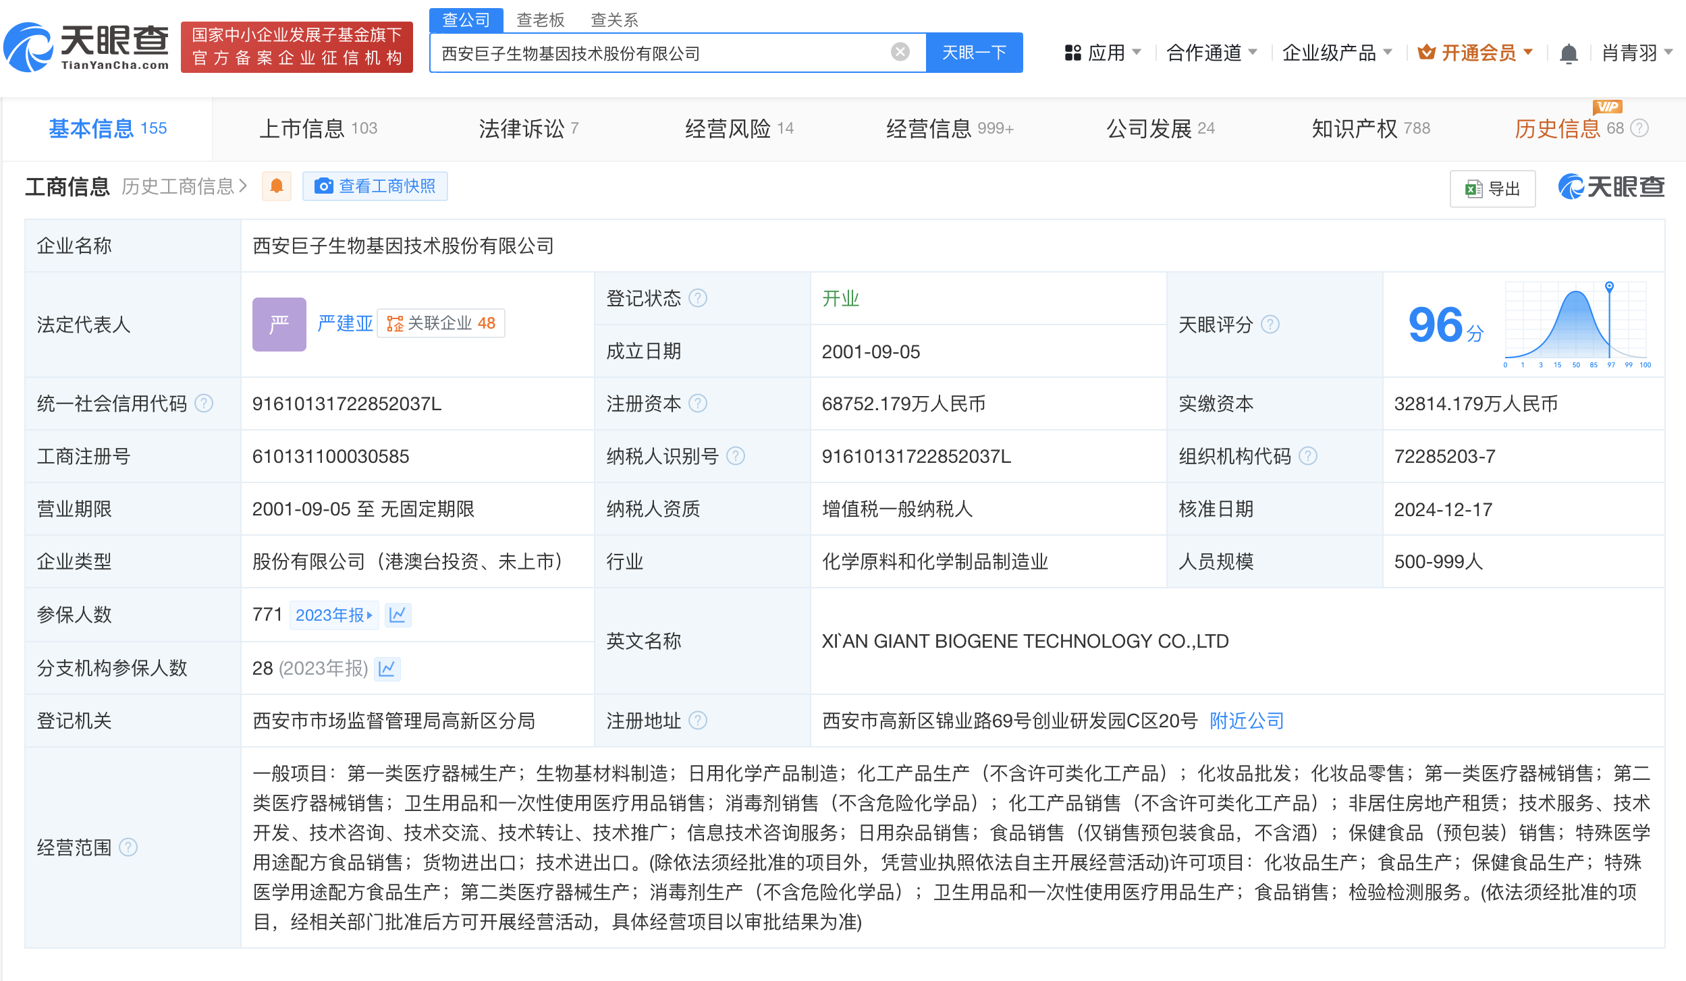Click the purple 严 avatar of legal representative
The width and height of the screenshot is (1686, 981).
(279, 325)
